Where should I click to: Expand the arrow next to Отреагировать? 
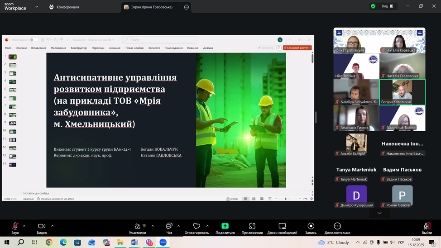[x=207, y=226]
